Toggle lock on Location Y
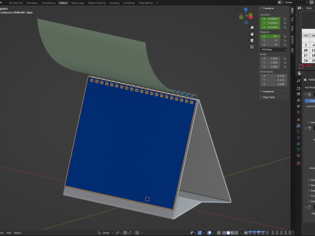The width and height of the screenshot is (315, 236). [x=285, y=23]
